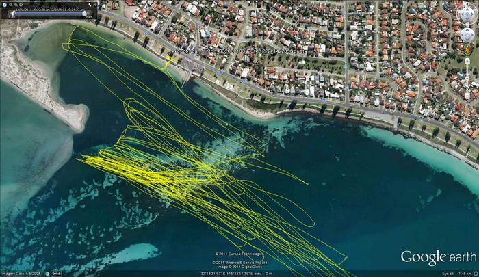Viewport: 479px width, 277px height.
Task: Close the time slider panel
Action: pos(95,3)
